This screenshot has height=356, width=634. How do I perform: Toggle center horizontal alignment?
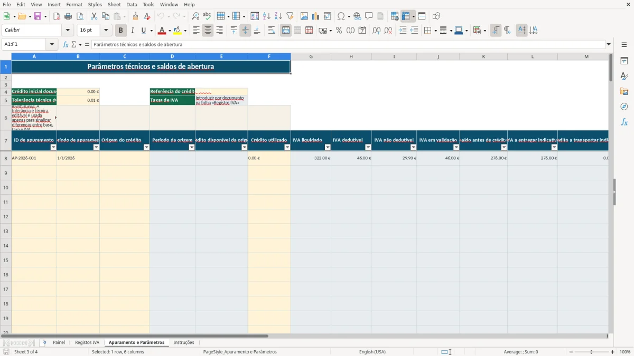click(x=208, y=31)
